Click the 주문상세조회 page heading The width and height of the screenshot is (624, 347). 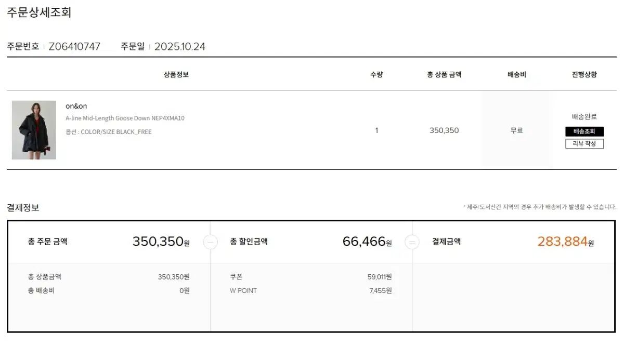tap(39, 12)
